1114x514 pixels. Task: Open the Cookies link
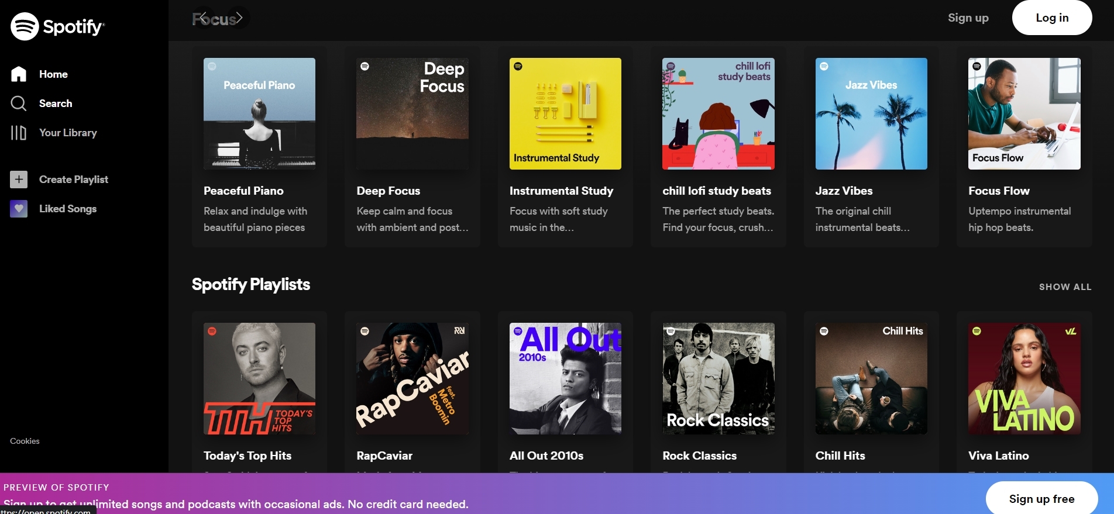coord(25,441)
